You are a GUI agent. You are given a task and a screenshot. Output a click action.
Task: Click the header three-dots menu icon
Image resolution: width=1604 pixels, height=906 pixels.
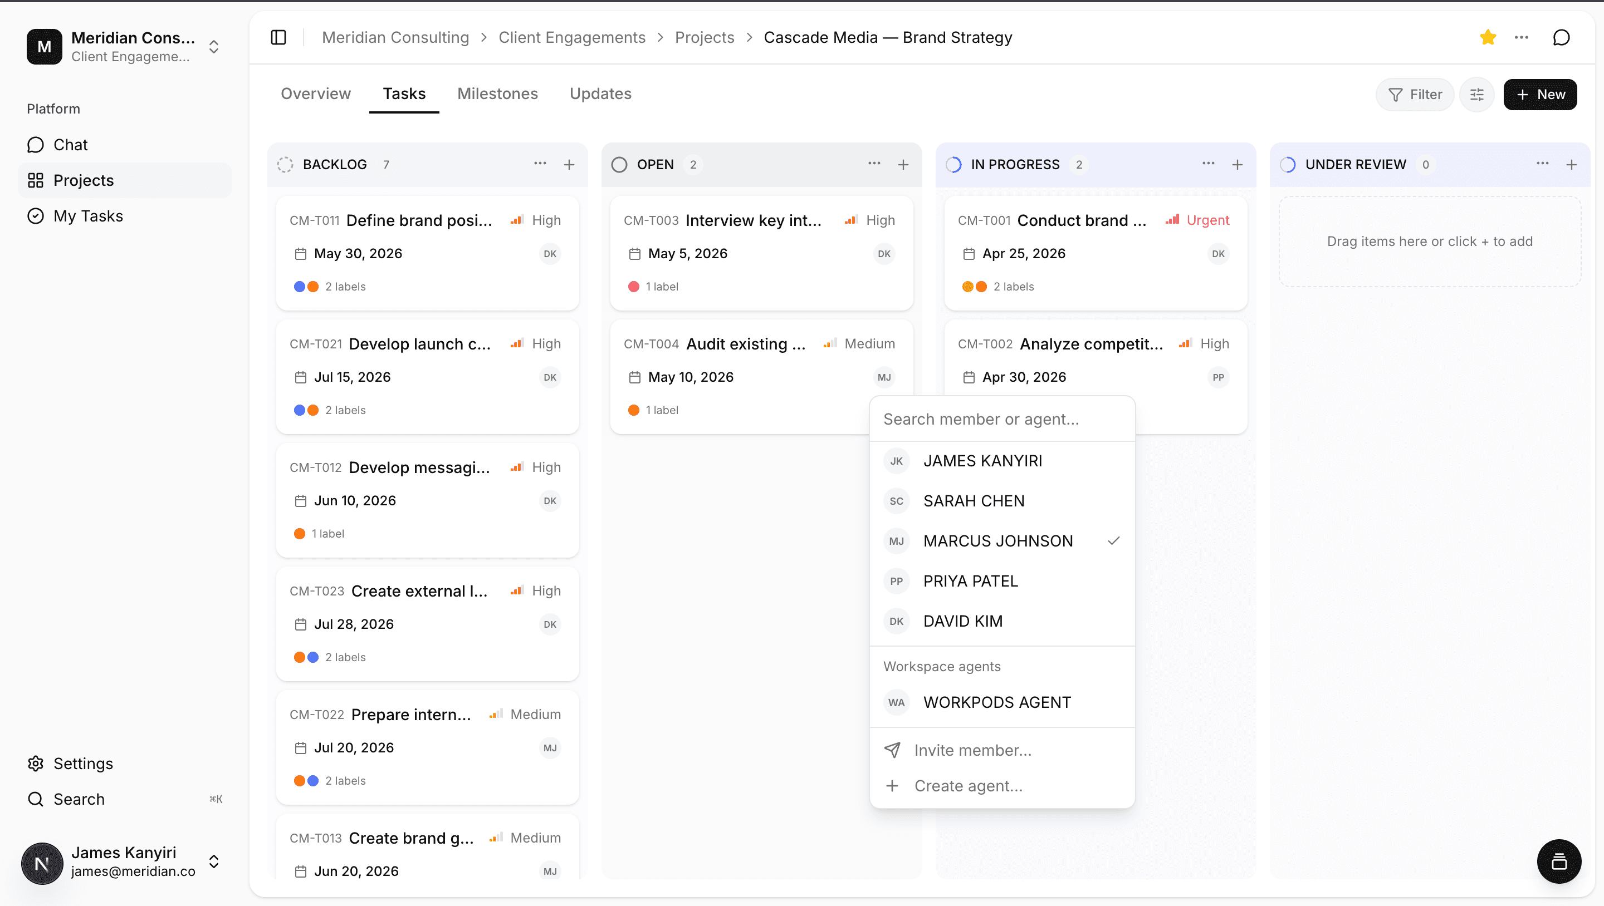coord(1521,37)
